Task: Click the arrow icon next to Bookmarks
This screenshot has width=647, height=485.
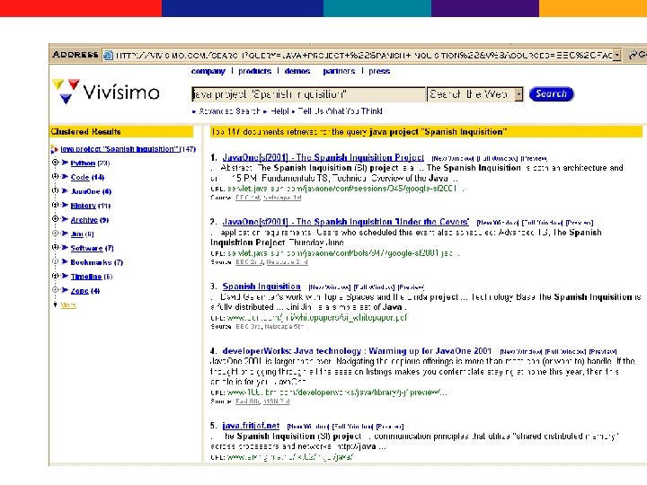Action: click(65, 261)
